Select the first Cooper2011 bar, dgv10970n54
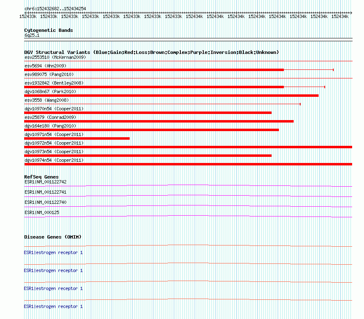 click(148, 113)
